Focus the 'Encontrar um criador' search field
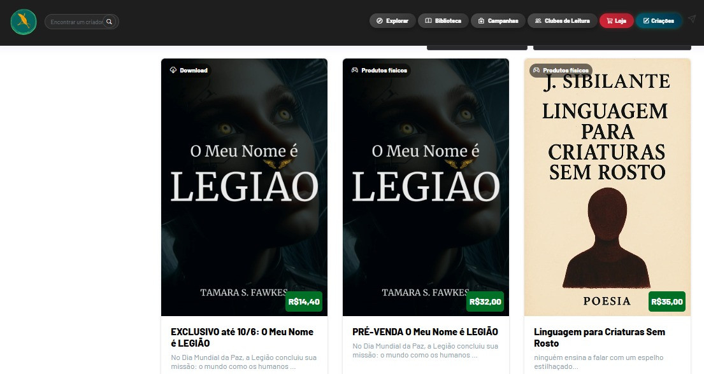The width and height of the screenshot is (704, 374). point(76,22)
